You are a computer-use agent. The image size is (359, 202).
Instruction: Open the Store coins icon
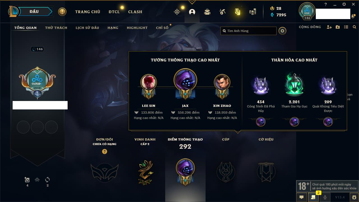(253, 12)
